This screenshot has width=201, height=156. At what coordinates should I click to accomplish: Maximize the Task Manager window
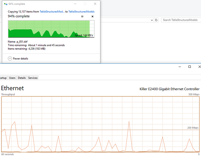click(x=190, y=67)
